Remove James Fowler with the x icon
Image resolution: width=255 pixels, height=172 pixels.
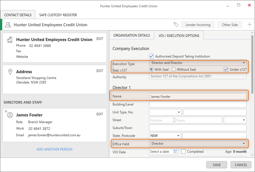coord(6,111)
